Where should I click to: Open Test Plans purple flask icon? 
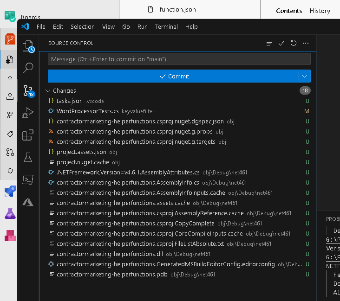10,213
